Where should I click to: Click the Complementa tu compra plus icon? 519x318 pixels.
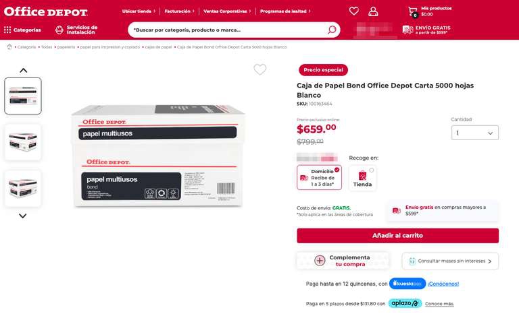tap(320, 261)
